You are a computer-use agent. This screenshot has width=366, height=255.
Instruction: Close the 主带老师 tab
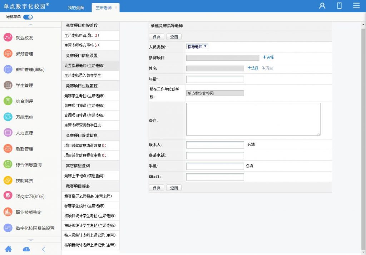tap(116, 8)
